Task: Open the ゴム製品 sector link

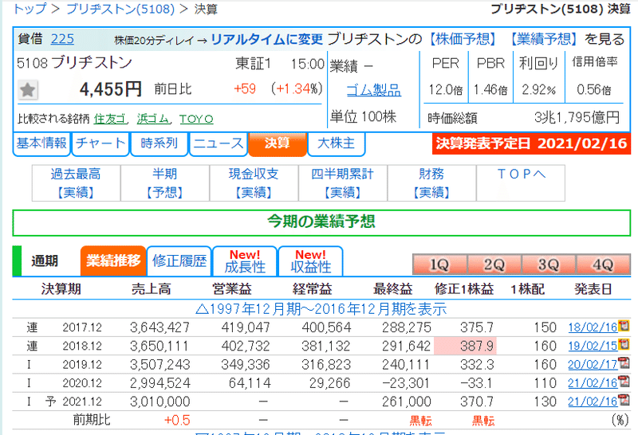Action: [x=374, y=90]
